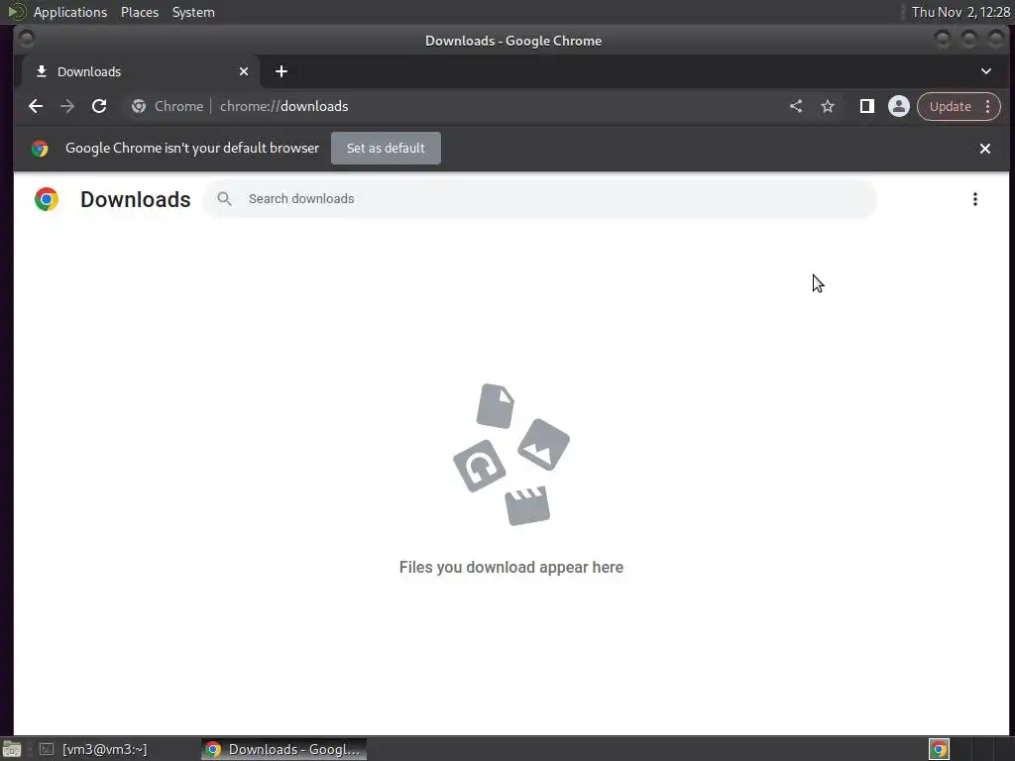
Task: Close the Downloads tab
Action: [244, 71]
